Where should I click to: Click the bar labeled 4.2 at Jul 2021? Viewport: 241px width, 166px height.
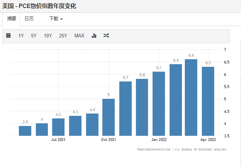point(58,127)
